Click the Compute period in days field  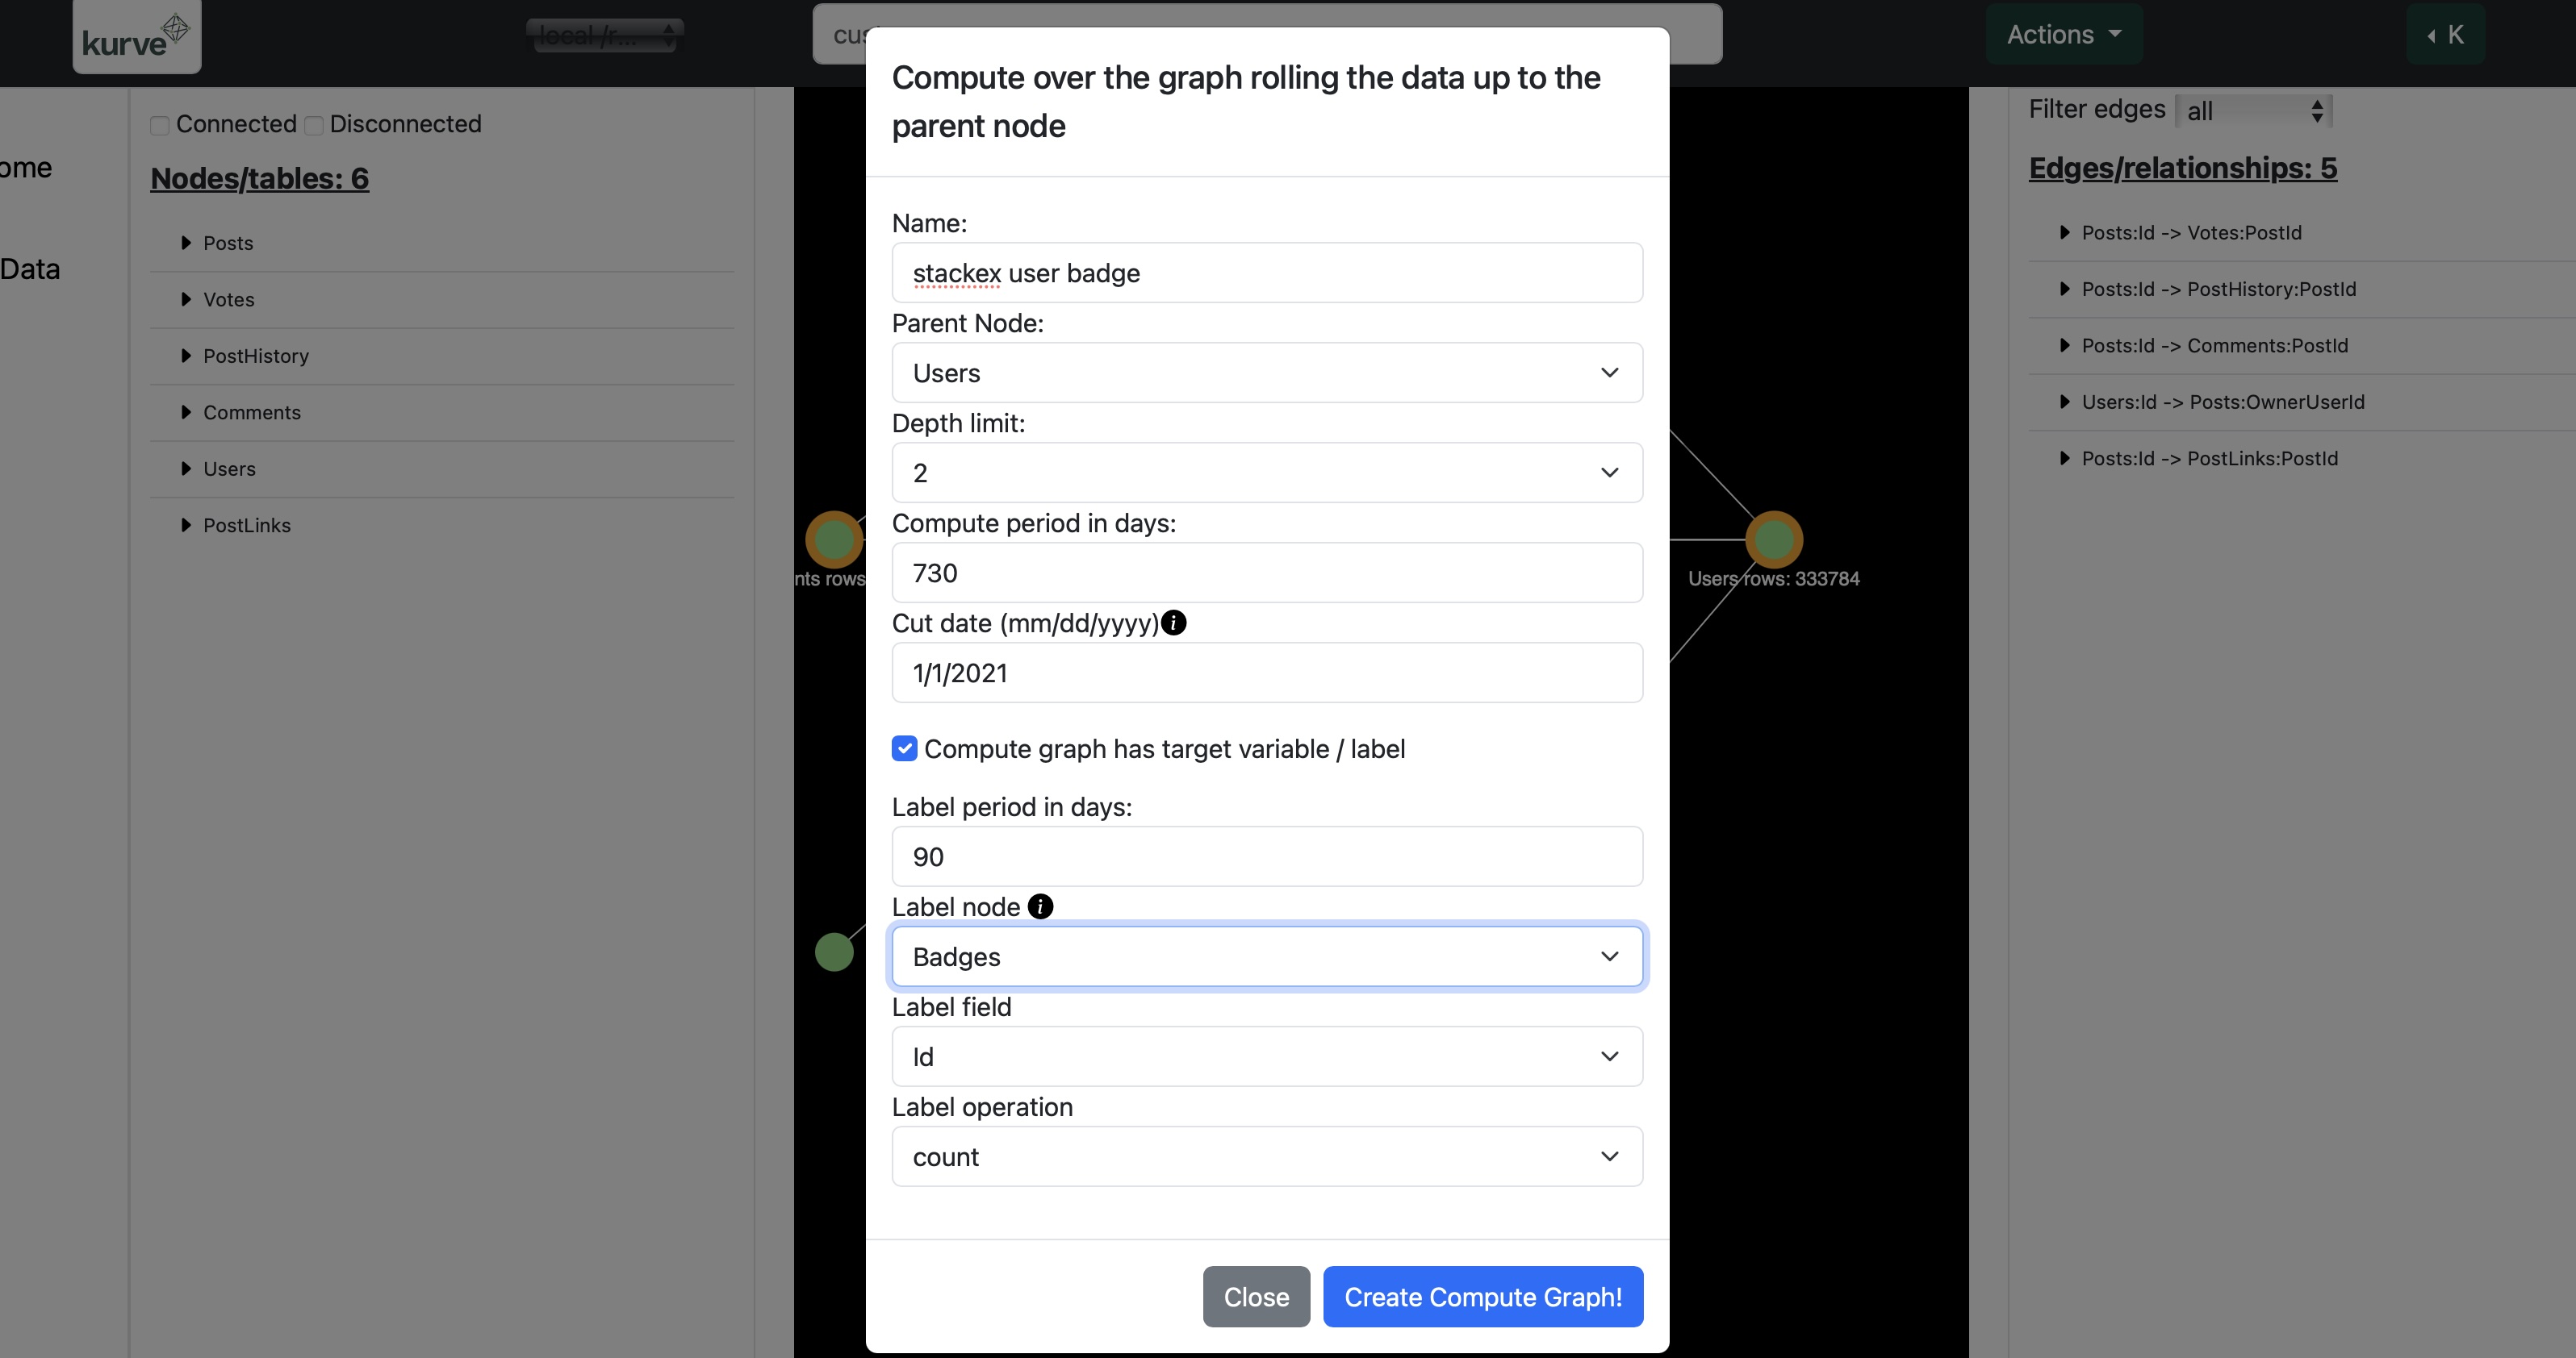coord(1267,573)
